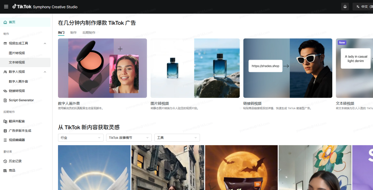373x190 pixels.
Task: Click the 首页 home icon in sidebar
Action: [5, 22]
